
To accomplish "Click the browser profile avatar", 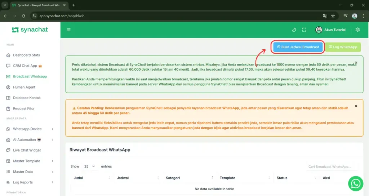I will click(355, 16).
